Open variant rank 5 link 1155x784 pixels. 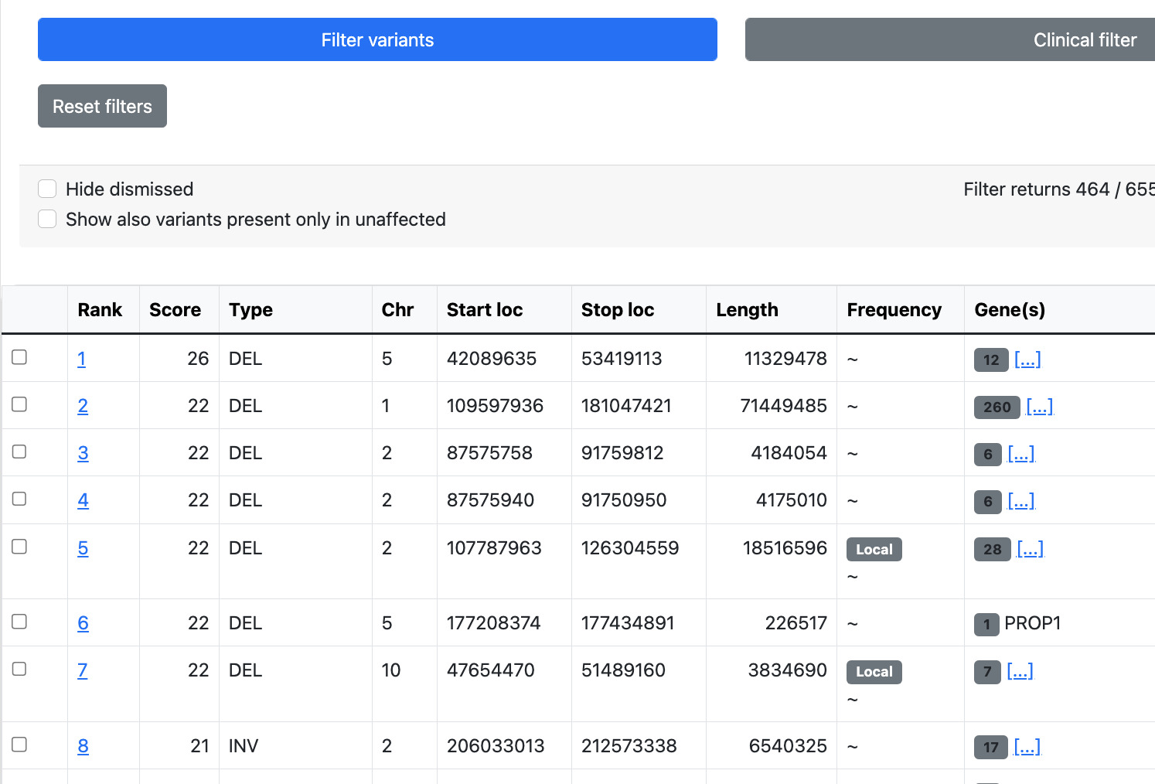[x=83, y=548]
